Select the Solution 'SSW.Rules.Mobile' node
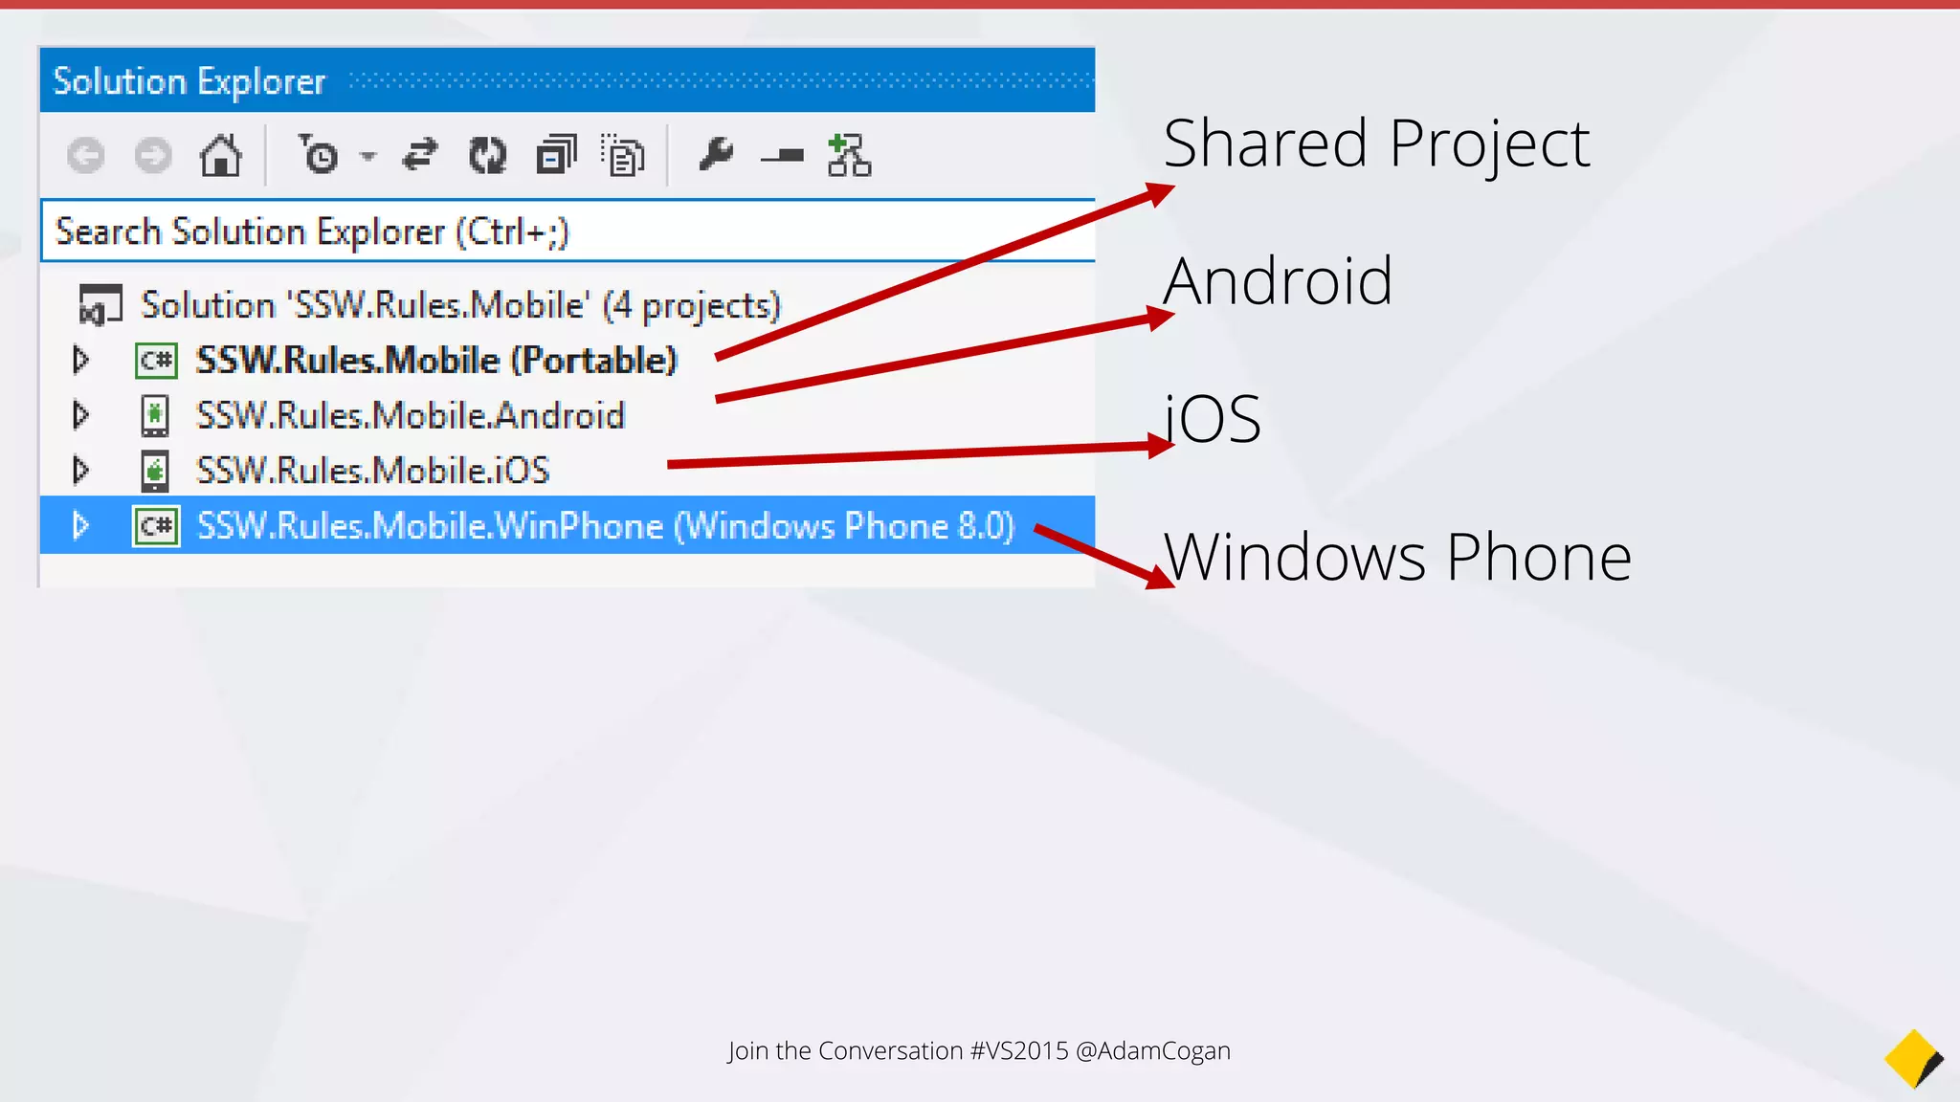Viewport: 1960px width, 1102px height. click(460, 305)
